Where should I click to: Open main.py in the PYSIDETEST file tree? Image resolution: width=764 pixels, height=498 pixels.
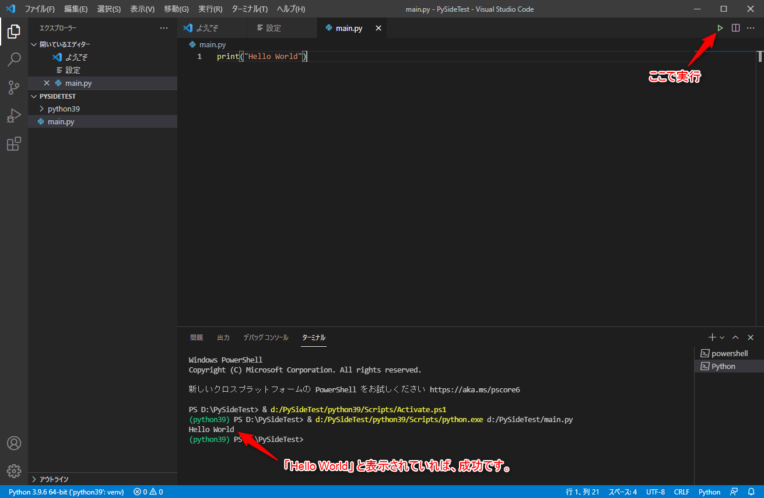click(x=103, y=121)
